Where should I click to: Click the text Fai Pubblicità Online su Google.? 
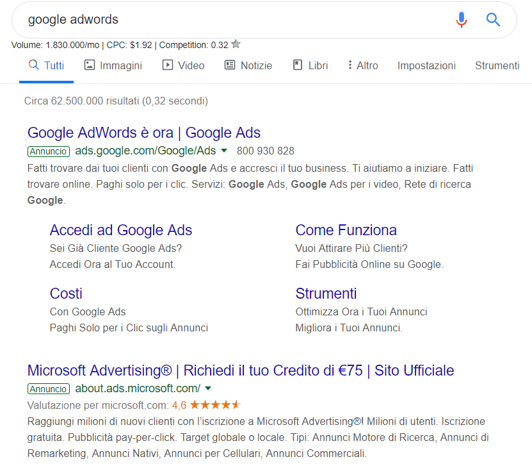point(369,264)
